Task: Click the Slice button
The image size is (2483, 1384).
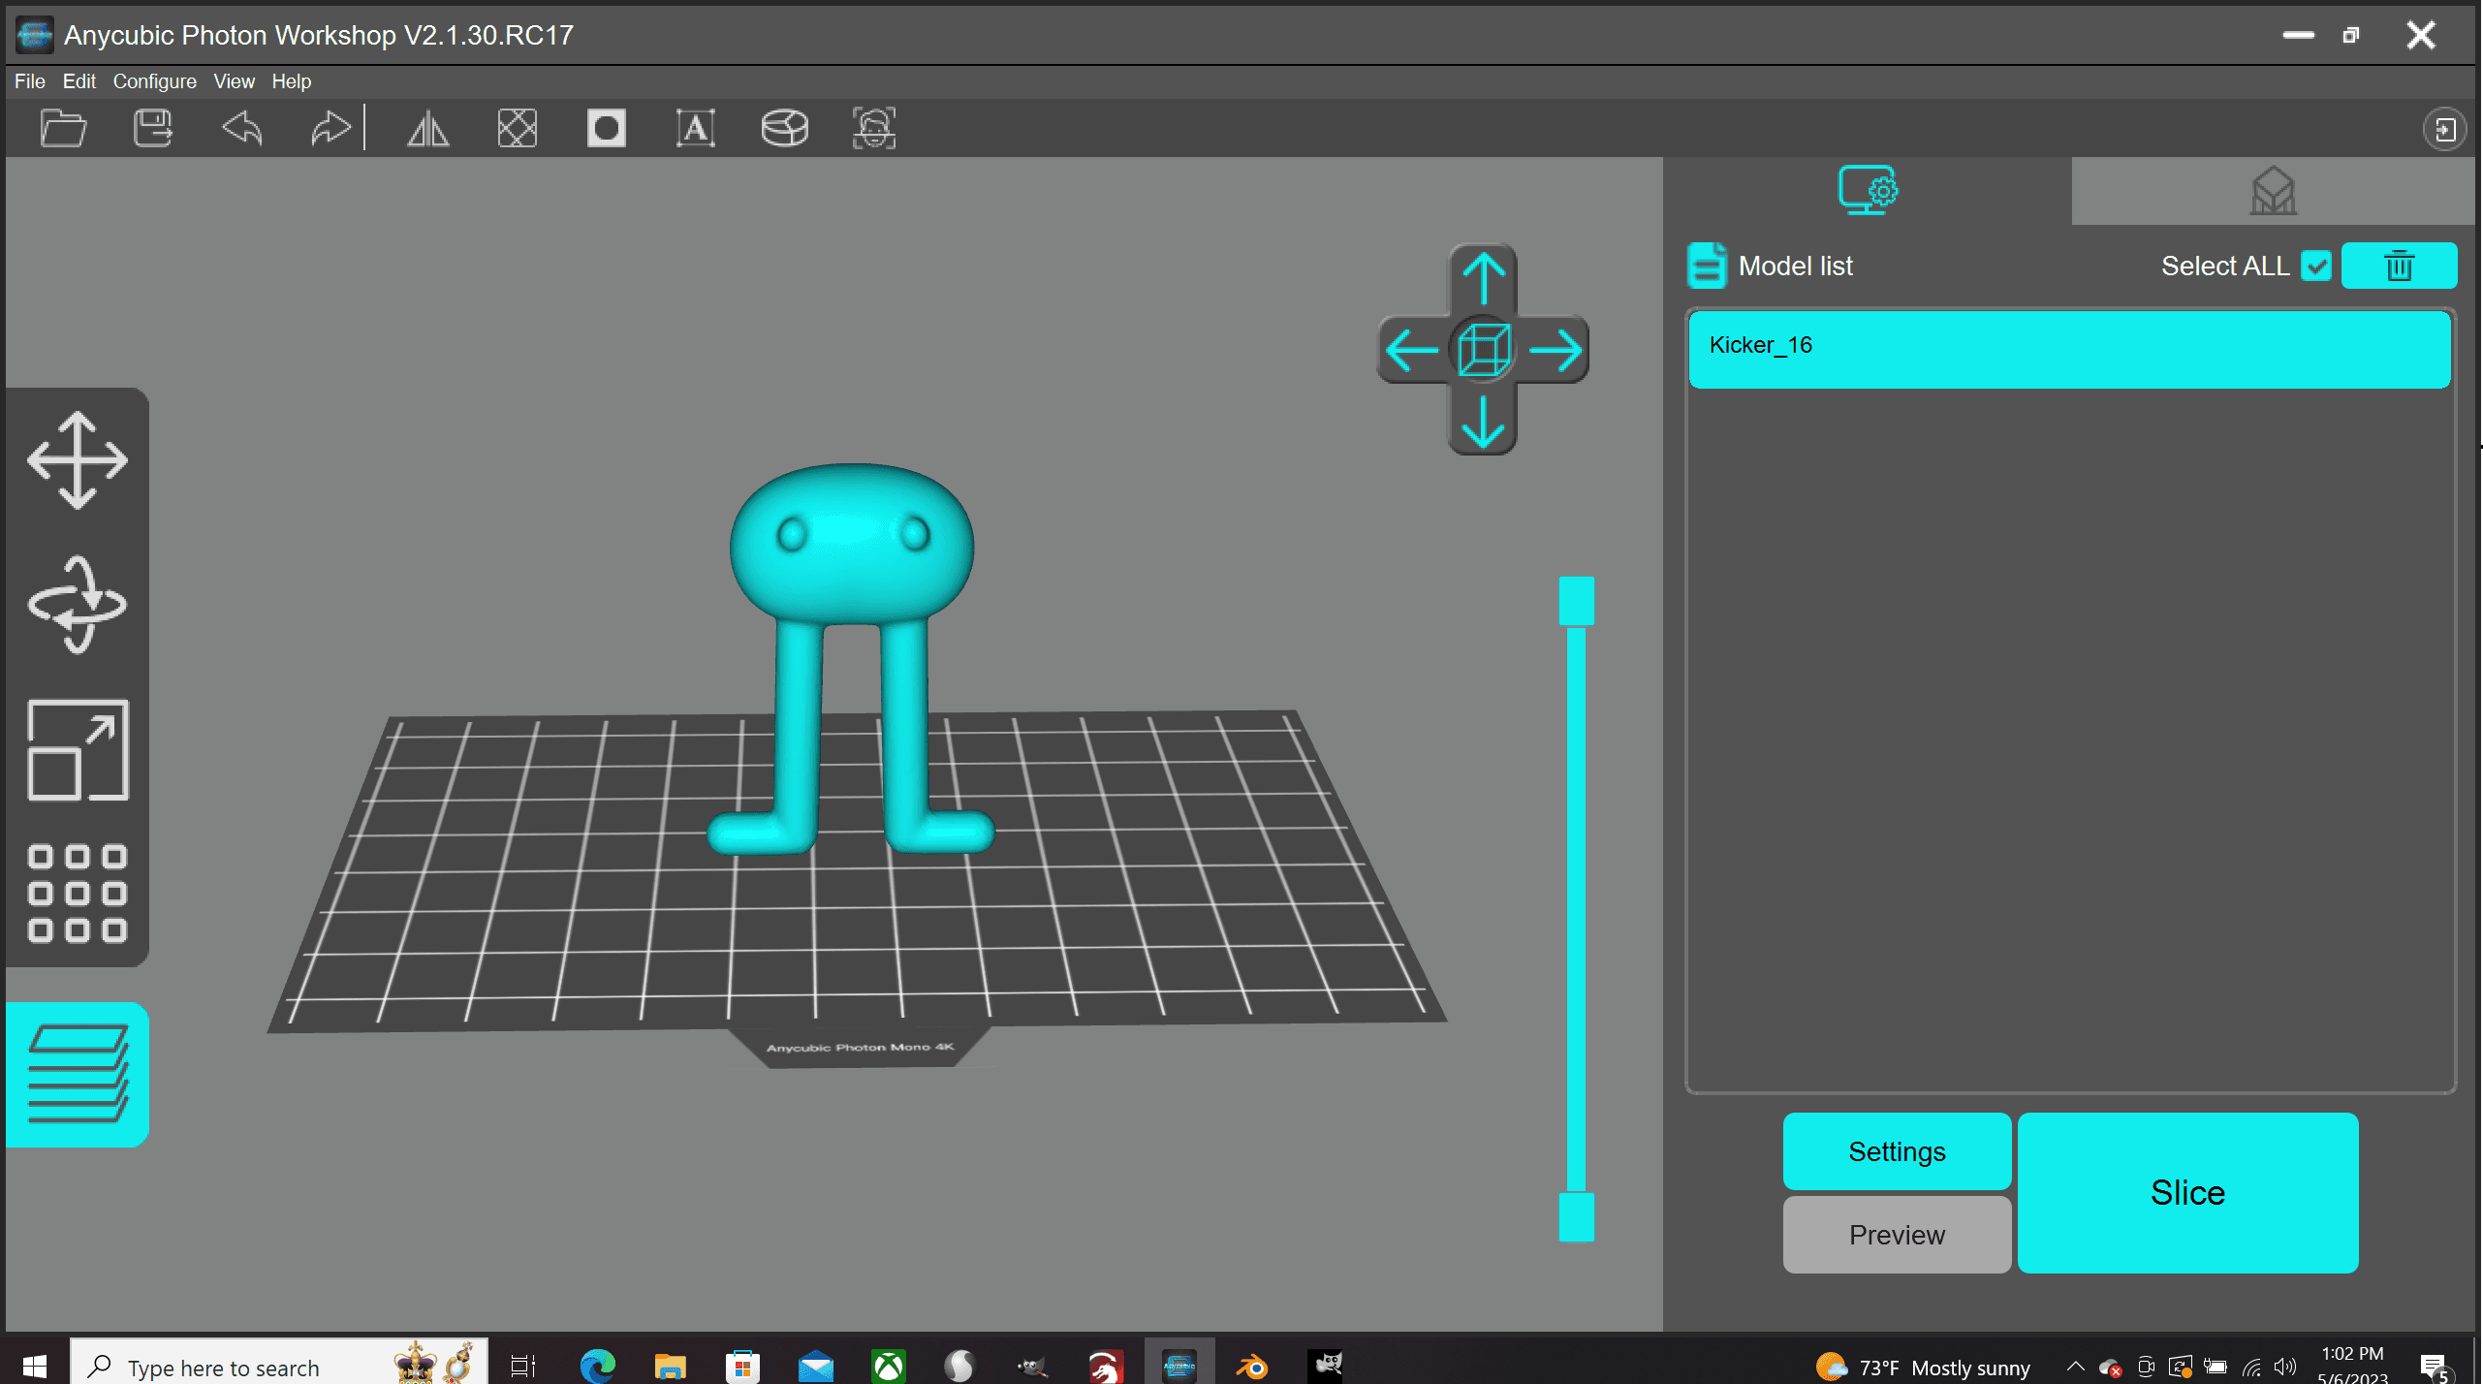Action: (x=2186, y=1191)
